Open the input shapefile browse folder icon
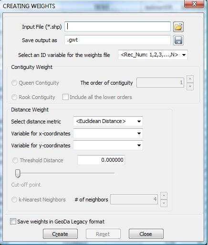Image resolution: width=208 pixels, height=245 pixels. (178, 27)
